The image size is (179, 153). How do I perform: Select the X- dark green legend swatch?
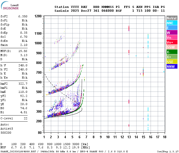pyautogui.click(x=172, y=52)
